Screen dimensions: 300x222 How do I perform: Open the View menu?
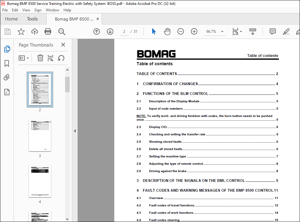26,10
